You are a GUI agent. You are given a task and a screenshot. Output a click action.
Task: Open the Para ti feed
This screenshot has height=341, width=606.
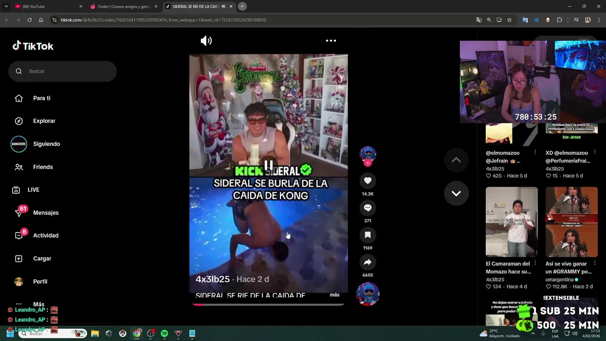[42, 98]
